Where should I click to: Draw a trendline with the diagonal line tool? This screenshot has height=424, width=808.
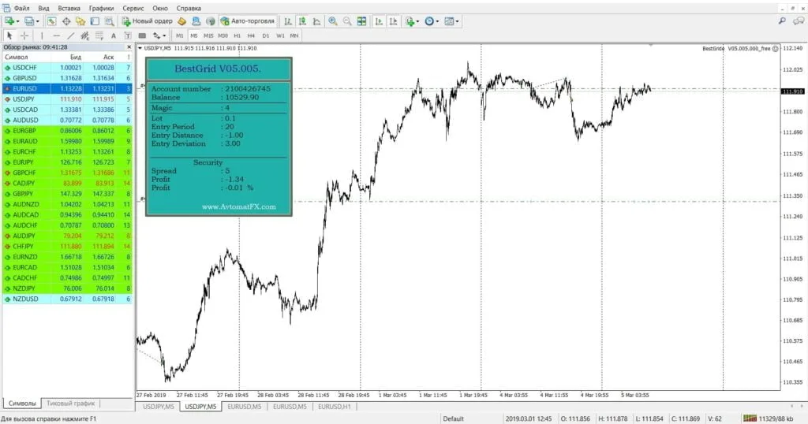71,35
